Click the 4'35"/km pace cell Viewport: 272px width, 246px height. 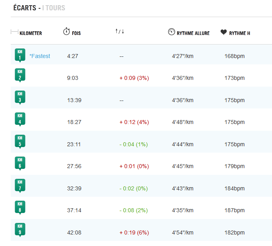tap(183, 210)
